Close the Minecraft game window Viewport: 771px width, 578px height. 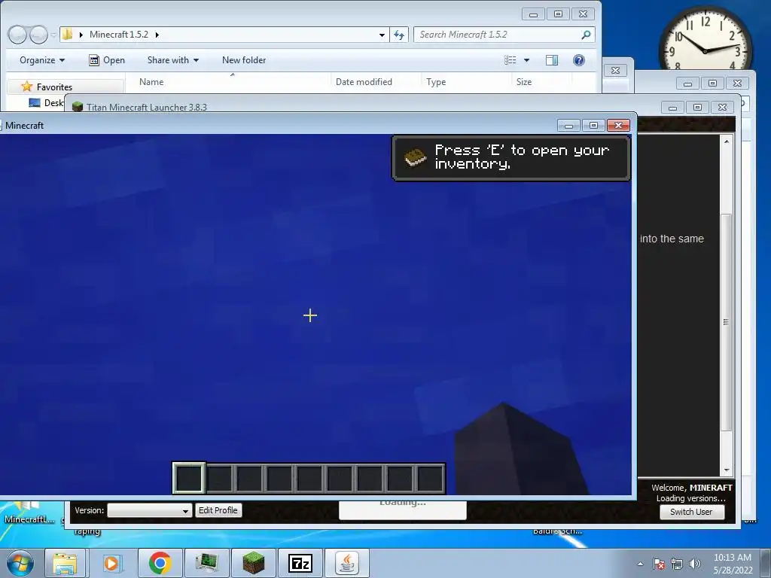click(x=619, y=126)
